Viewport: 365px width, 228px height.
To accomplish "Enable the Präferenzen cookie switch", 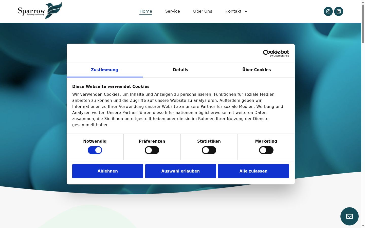I will click(x=152, y=150).
